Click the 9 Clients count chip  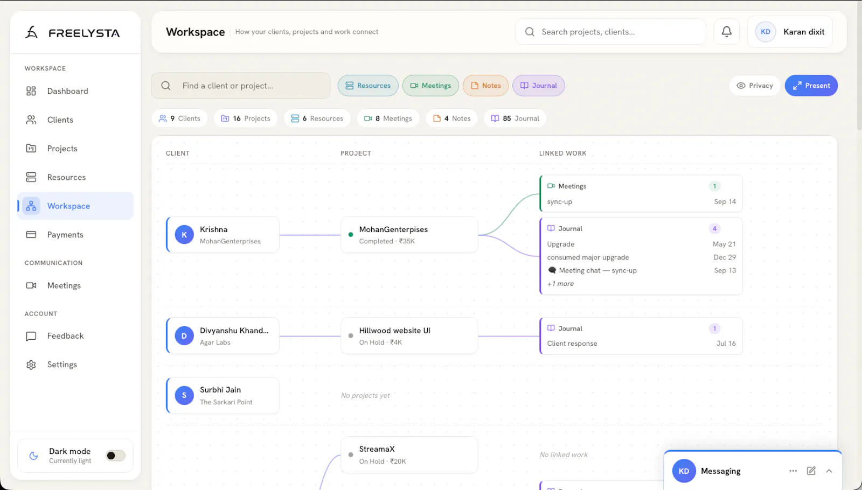tap(179, 118)
